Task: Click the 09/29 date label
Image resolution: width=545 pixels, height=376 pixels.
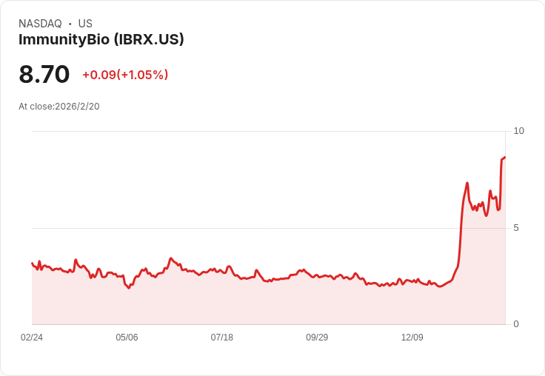Action: [317, 337]
